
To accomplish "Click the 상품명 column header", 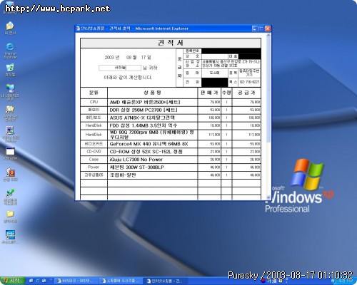I will pyautogui.click(x=152, y=93).
